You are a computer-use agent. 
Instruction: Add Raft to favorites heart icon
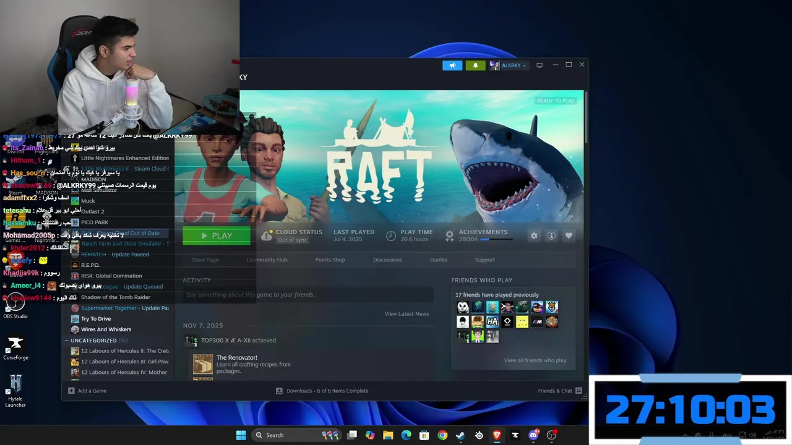pos(569,235)
